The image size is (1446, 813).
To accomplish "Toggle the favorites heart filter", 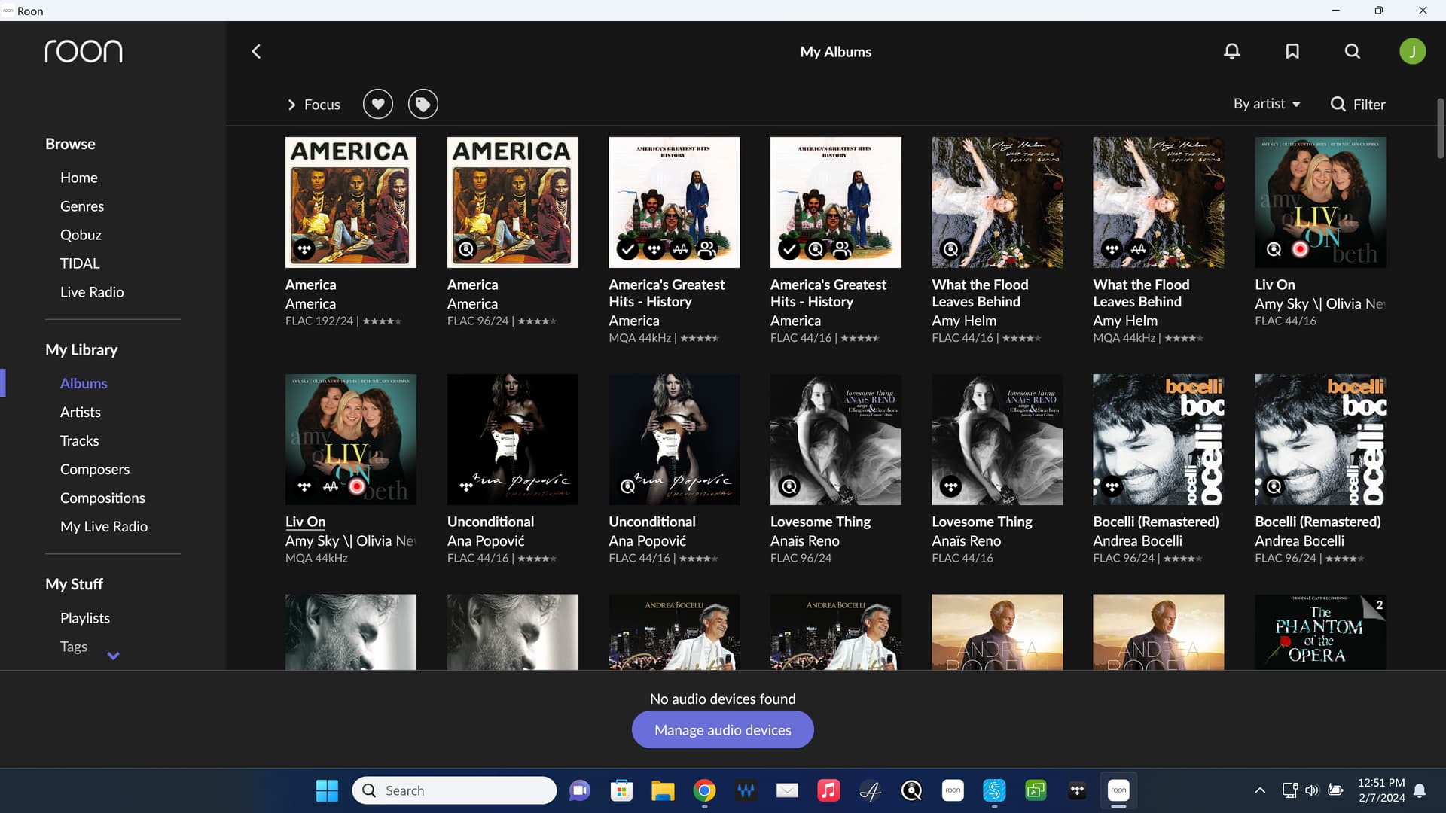I will click(378, 104).
